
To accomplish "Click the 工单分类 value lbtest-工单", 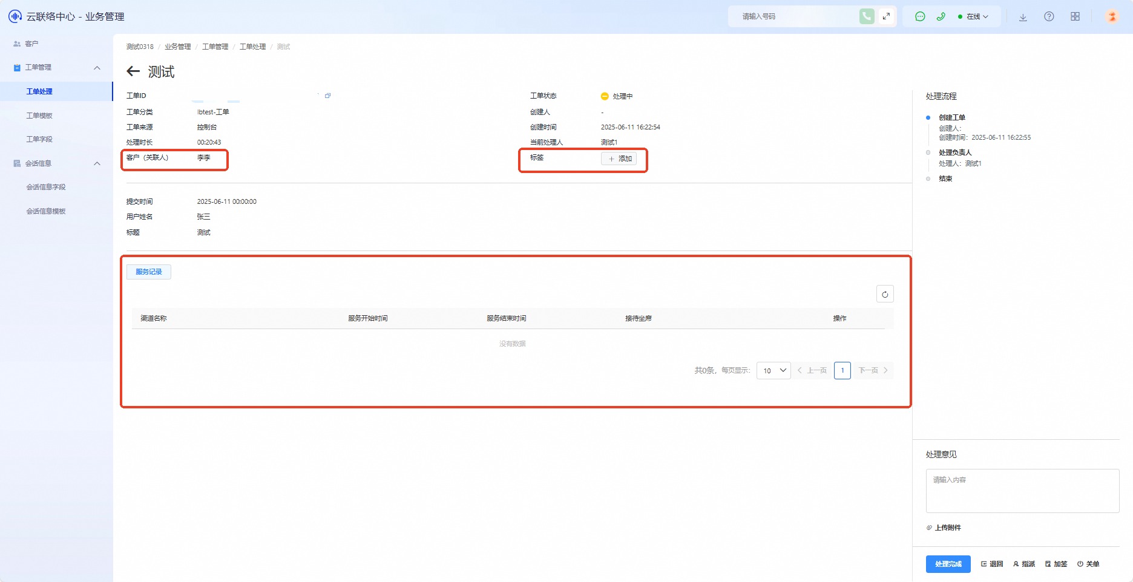I will 213,112.
